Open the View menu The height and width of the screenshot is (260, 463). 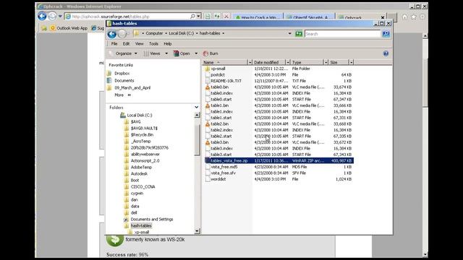[139, 43]
